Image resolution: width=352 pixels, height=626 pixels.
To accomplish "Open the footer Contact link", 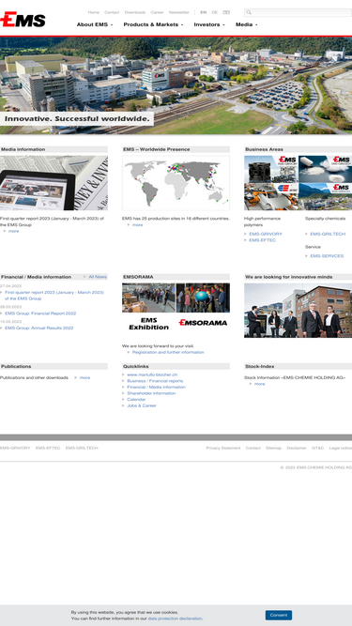I will coord(253,448).
